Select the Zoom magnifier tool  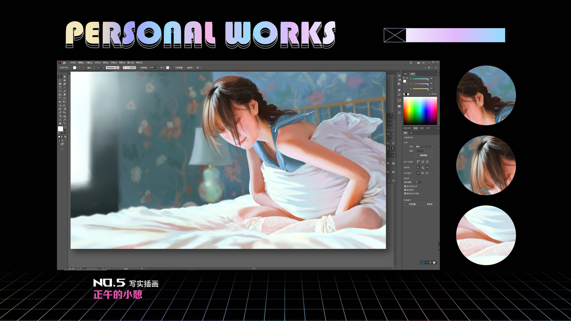(x=64, y=123)
